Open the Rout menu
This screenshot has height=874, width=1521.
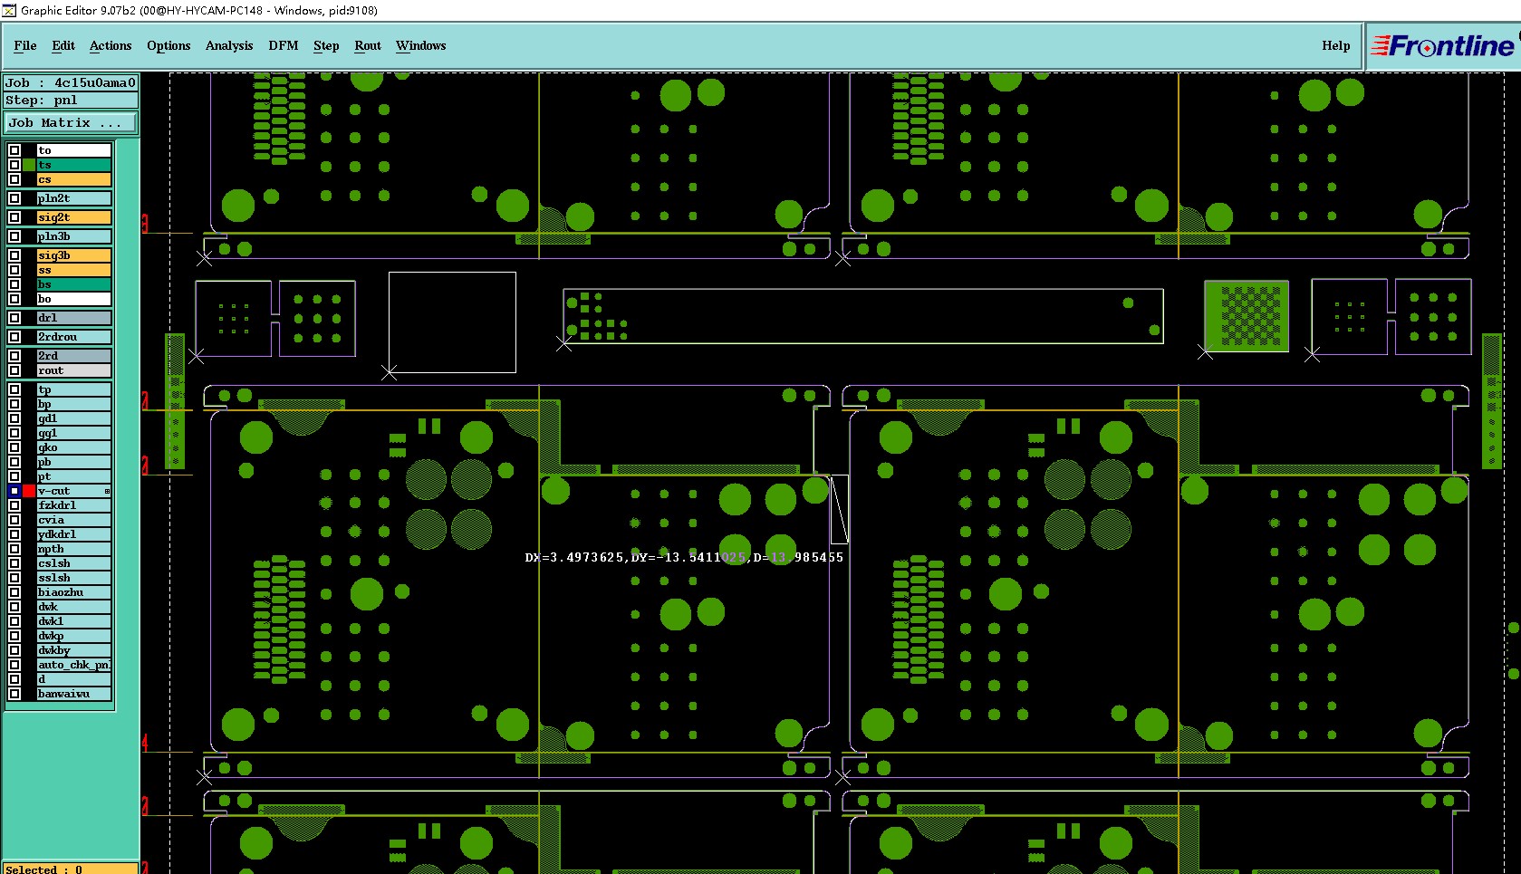click(x=368, y=45)
